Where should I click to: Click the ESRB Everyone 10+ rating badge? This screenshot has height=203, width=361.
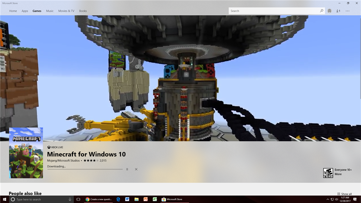[328, 173]
